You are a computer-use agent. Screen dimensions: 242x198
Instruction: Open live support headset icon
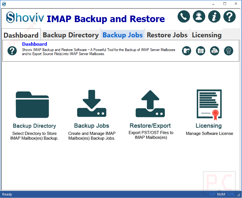199,16
